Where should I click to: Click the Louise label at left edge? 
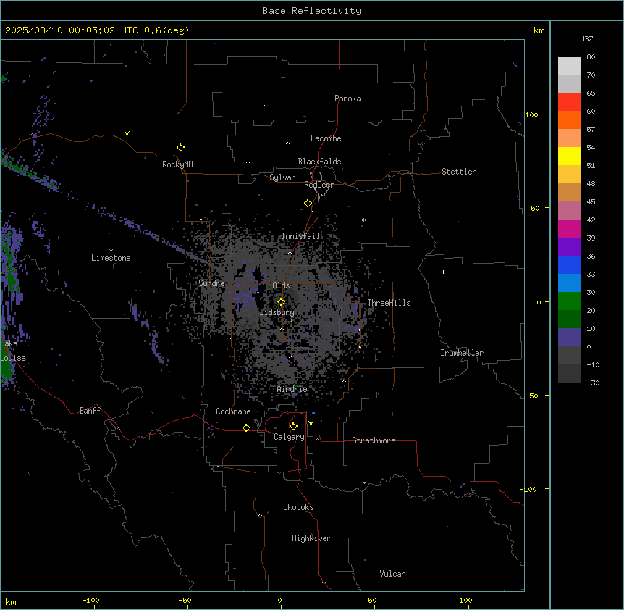point(13,358)
